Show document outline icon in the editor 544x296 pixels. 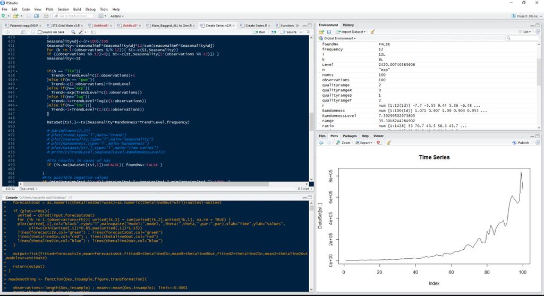(x=308, y=32)
